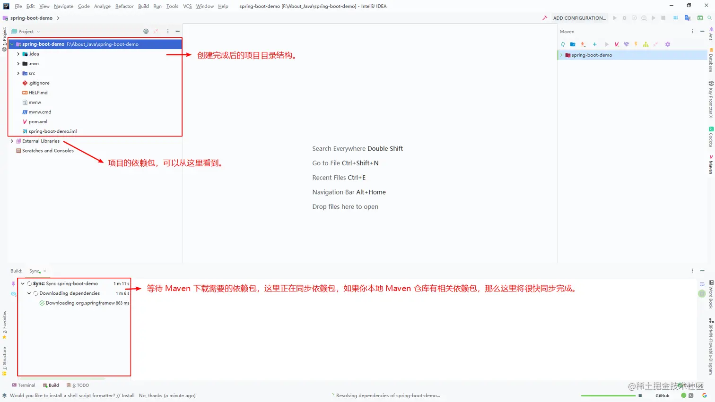Open the TODO tool window tab
The image size is (715, 402).
(x=78, y=385)
